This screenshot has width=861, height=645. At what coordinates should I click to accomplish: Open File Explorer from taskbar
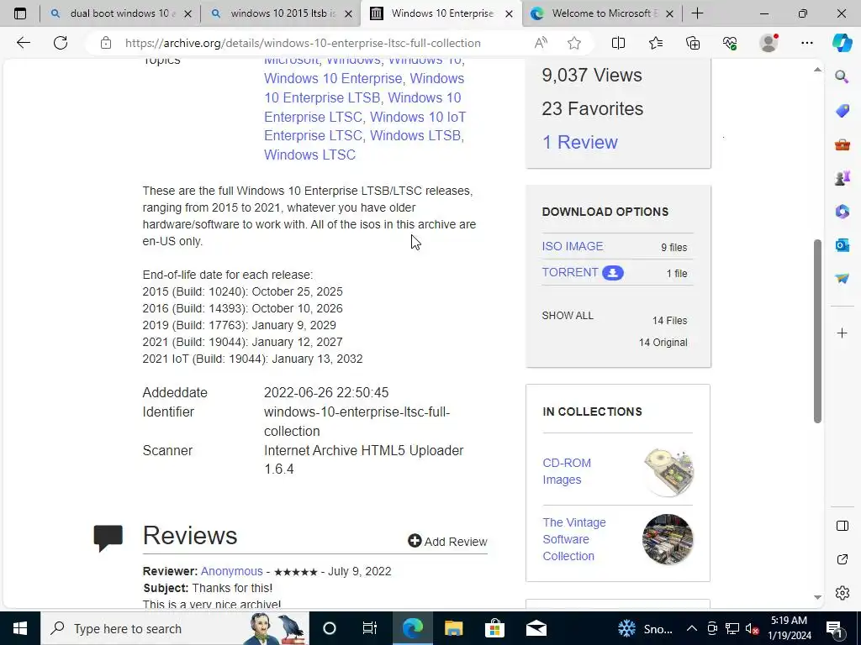(x=453, y=628)
